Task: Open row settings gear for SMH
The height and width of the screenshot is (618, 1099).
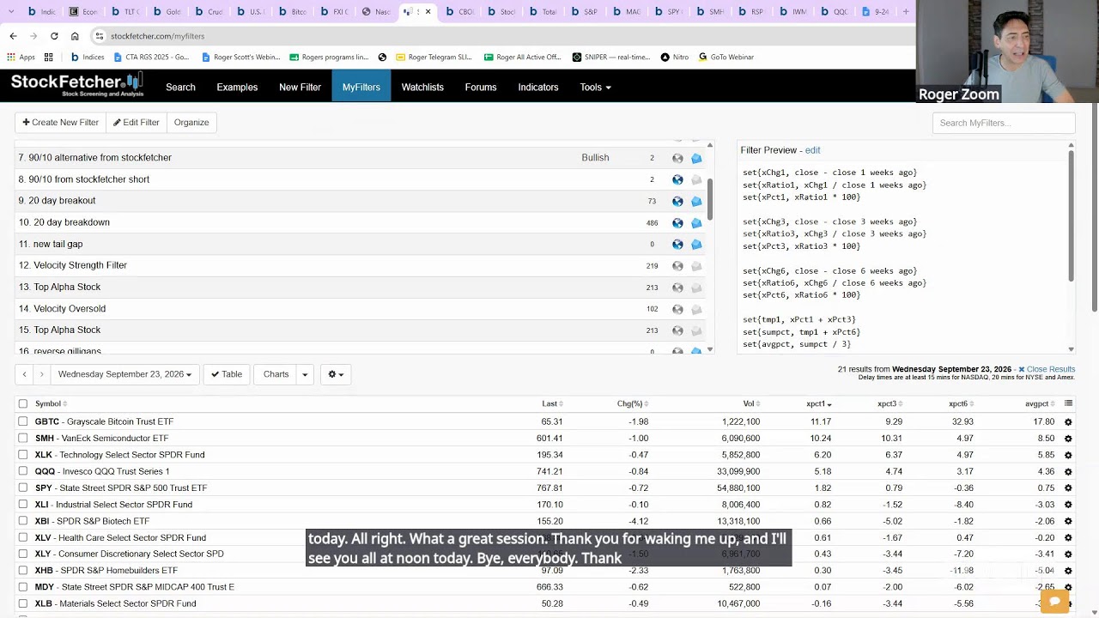Action: click(x=1068, y=439)
